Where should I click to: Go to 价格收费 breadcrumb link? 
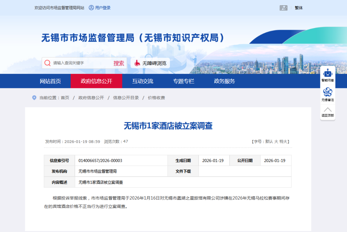[x=156, y=98]
